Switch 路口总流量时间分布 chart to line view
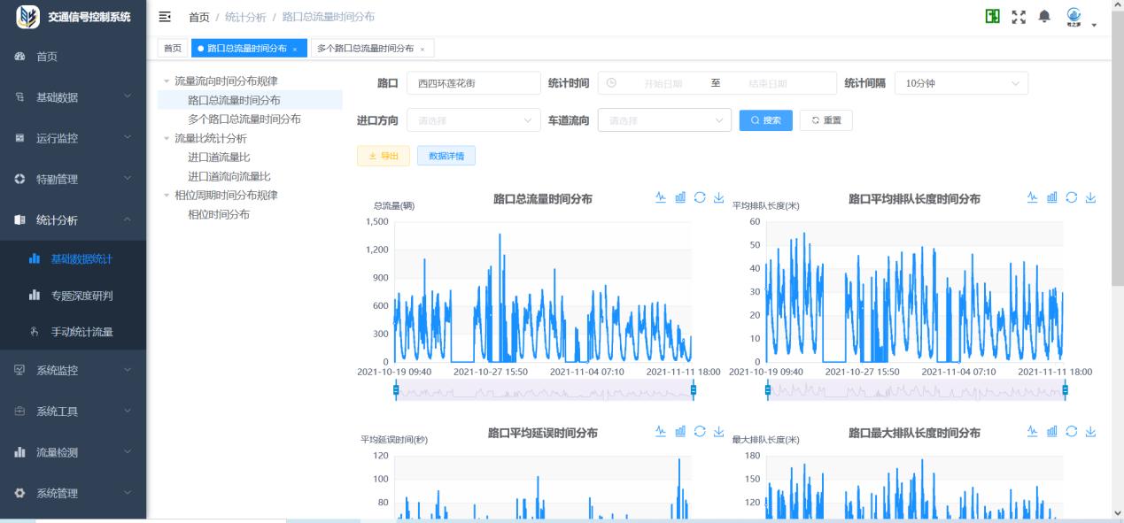This screenshot has height=523, width=1124. coord(660,196)
